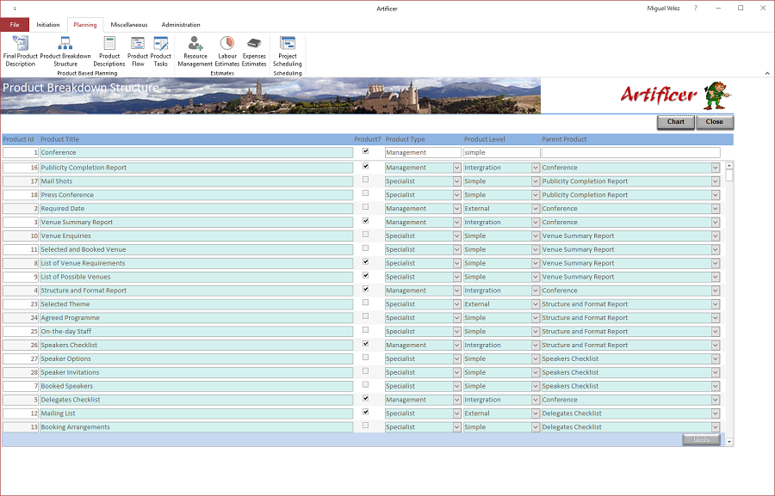Uncheck Product box for Venue Summary Report
The image size is (775, 496).
tap(366, 221)
